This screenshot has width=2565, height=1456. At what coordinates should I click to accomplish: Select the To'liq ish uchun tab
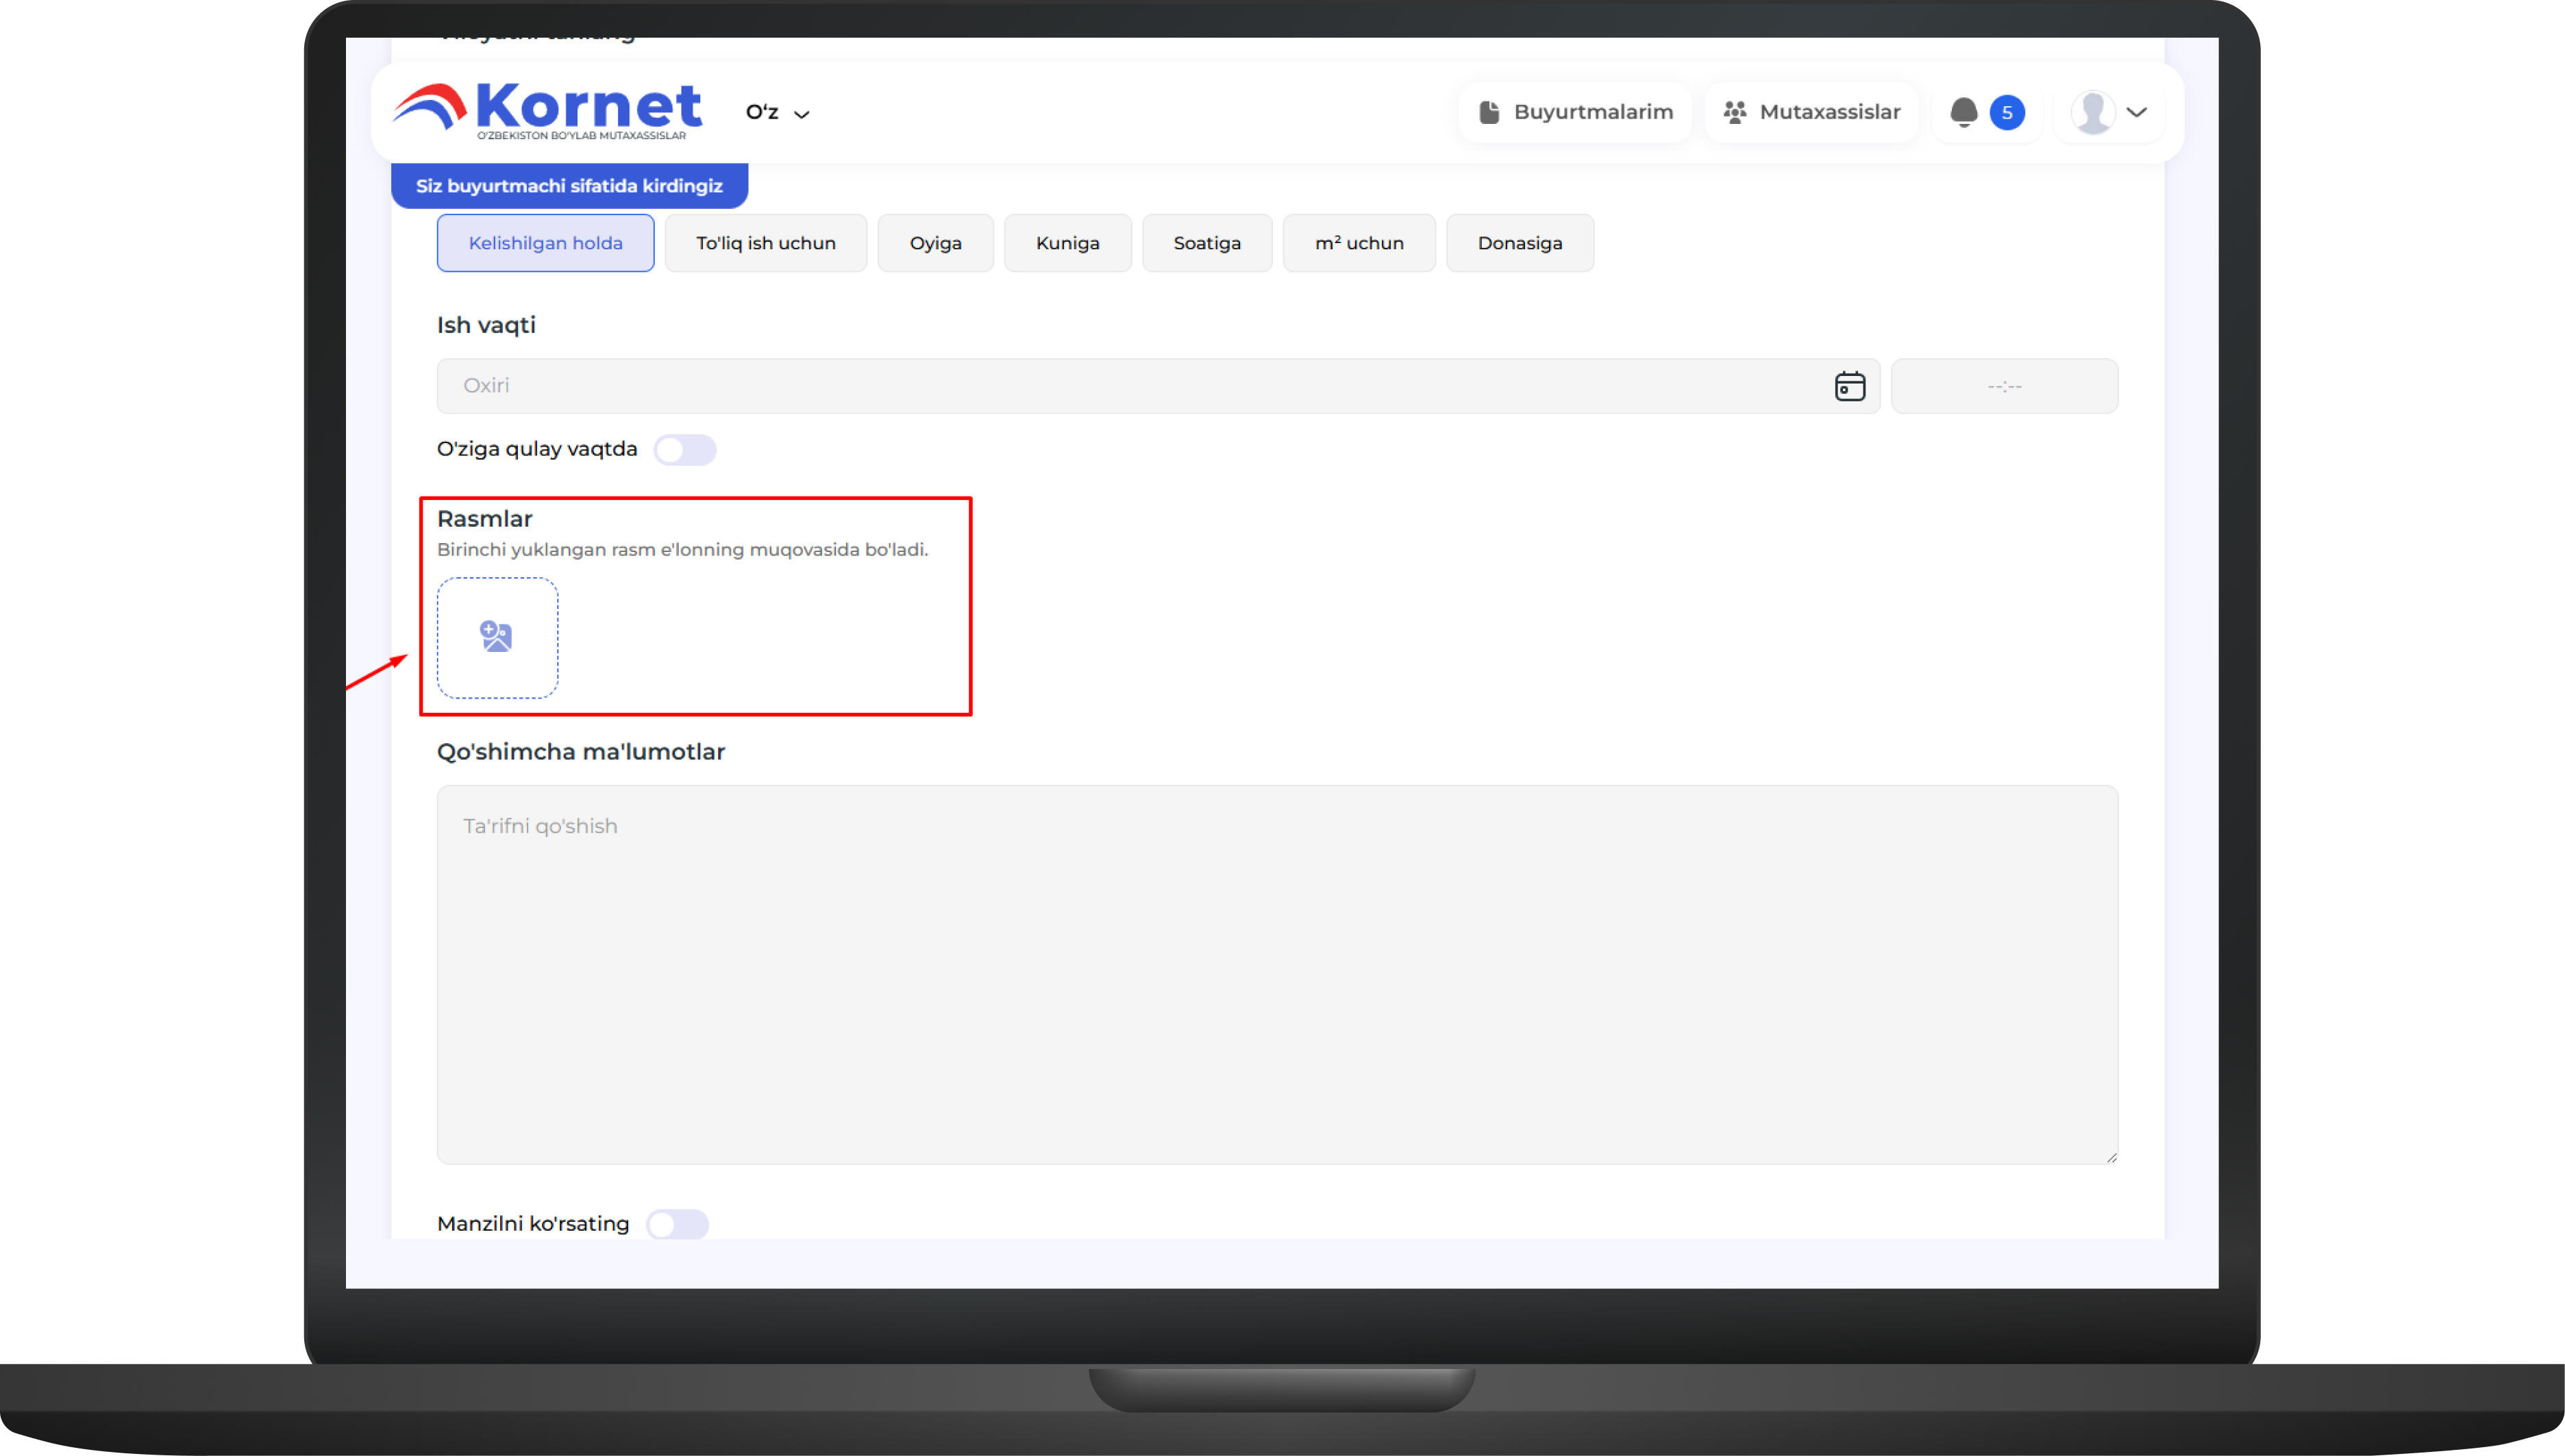point(765,243)
